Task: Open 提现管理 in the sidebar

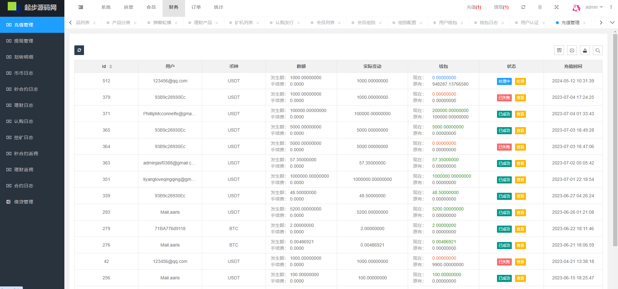Action: (24, 41)
